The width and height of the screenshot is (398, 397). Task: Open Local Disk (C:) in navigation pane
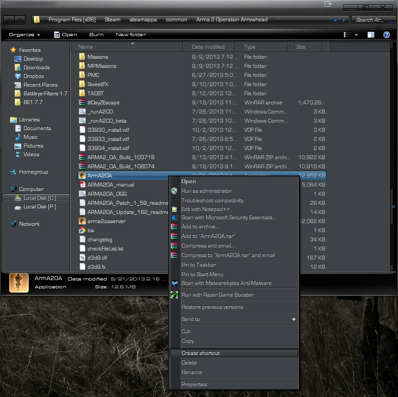[x=36, y=198]
